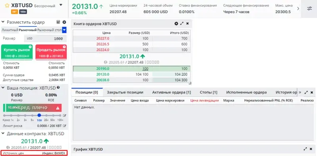Sort by the Маржа column header

click(229, 100)
